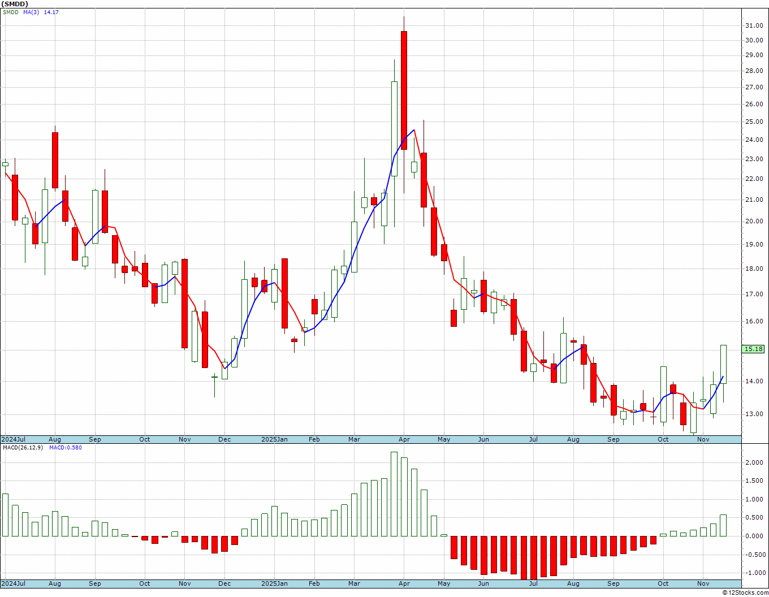Select the MACD:0.580 value label
The image size is (769, 597).
[65, 448]
